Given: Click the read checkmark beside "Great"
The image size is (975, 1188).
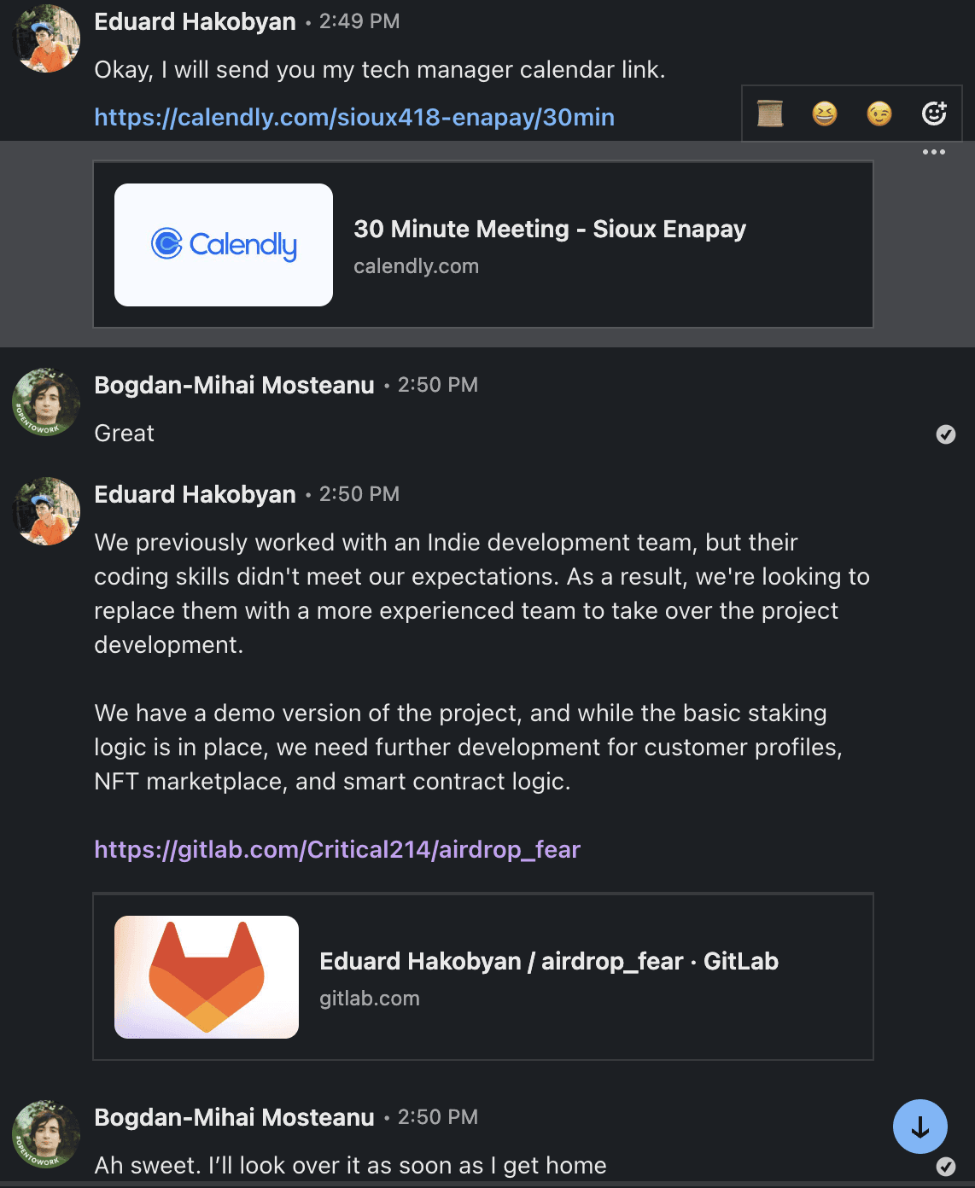Looking at the screenshot, I should [946, 434].
